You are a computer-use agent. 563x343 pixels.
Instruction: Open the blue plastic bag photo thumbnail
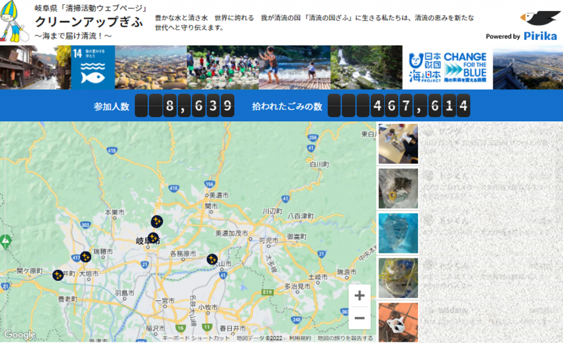coord(398,233)
